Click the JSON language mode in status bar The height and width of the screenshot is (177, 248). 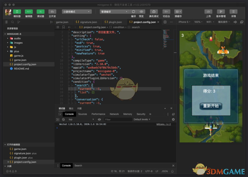(x=165, y=171)
